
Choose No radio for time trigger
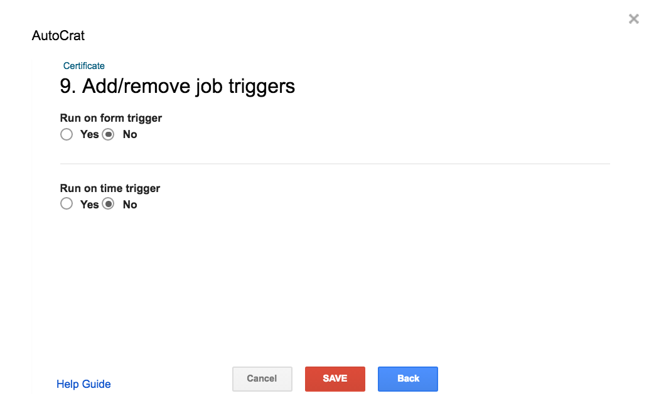pyautogui.click(x=108, y=203)
